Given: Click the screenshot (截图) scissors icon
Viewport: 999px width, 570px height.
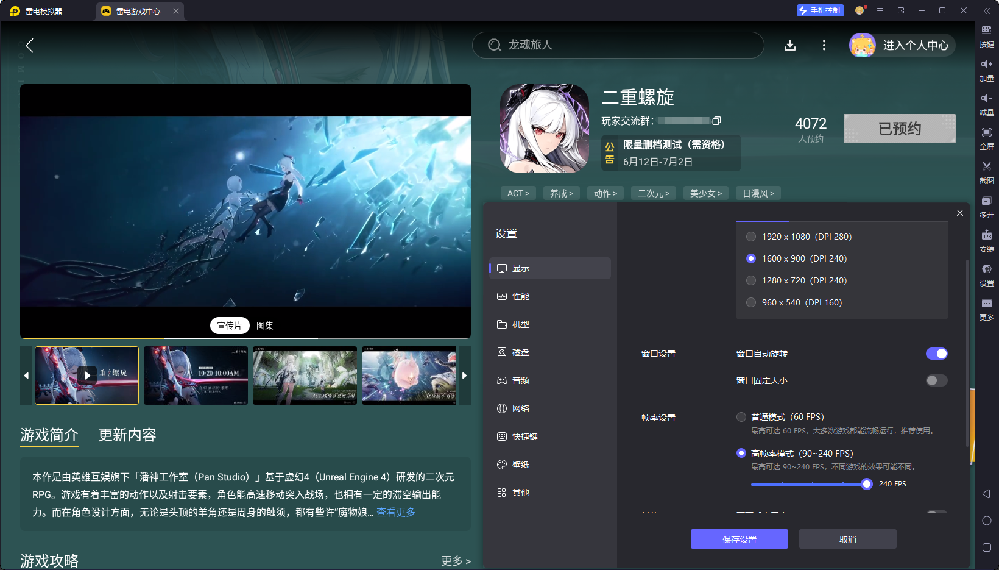Looking at the screenshot, I should click(x=986, y=166).
